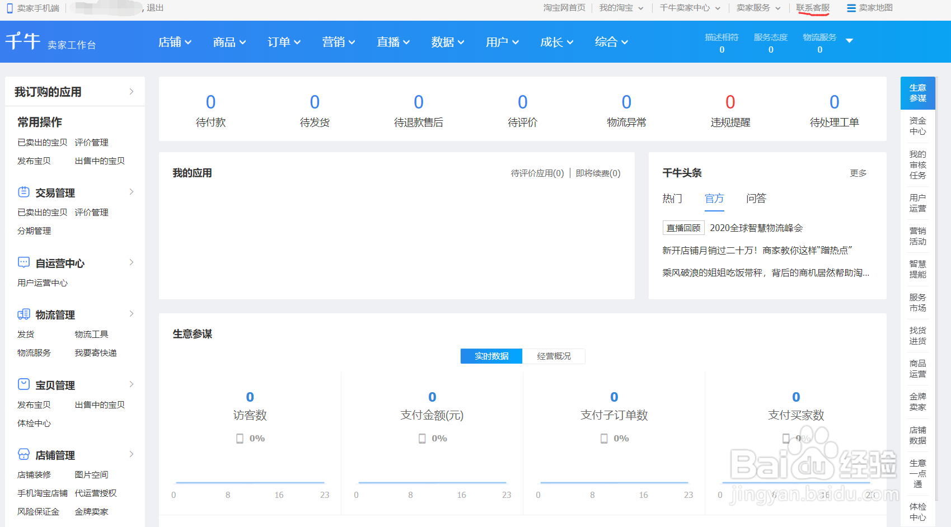Image resolution: width=951 pixels, height=527 pixels.
Task: Open 金牌卖家 in right sidebar
Action: click(918, 402)
